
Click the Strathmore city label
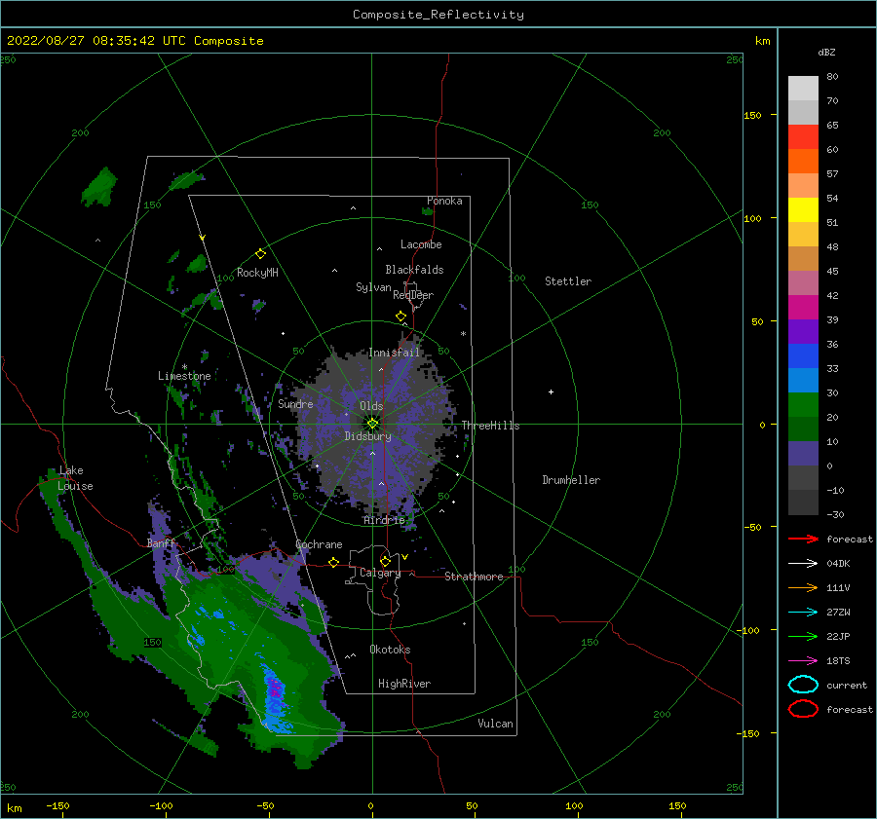point(474,577)
